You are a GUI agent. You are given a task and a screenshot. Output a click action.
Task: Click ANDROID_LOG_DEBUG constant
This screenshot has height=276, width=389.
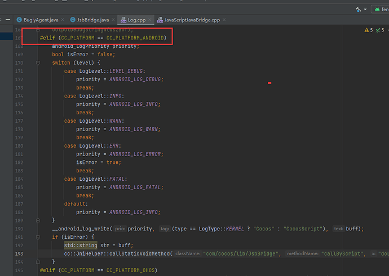pos(135,79)
